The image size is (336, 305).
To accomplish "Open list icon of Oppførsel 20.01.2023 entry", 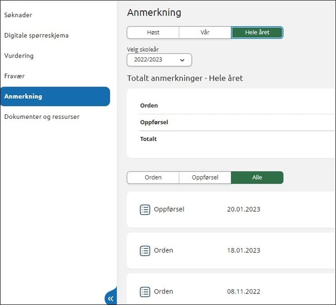I will 145,210.
